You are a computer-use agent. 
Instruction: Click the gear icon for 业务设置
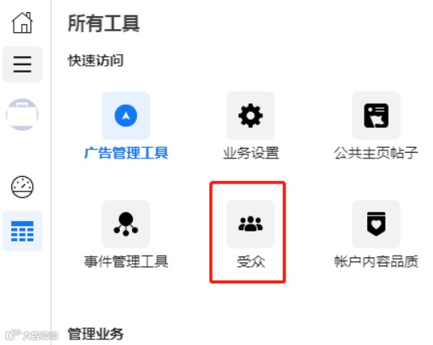250,116
